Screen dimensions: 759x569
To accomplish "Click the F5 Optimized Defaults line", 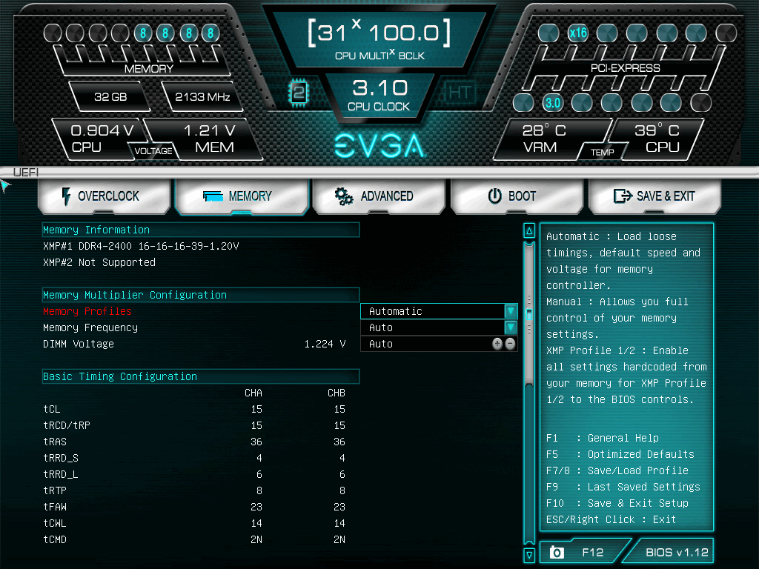I will tap(620, 454).
